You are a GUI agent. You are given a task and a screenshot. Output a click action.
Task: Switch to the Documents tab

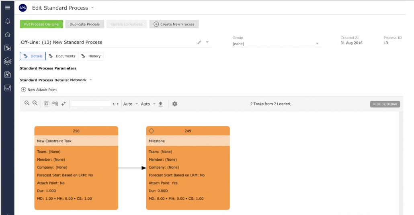pos(62,56)
